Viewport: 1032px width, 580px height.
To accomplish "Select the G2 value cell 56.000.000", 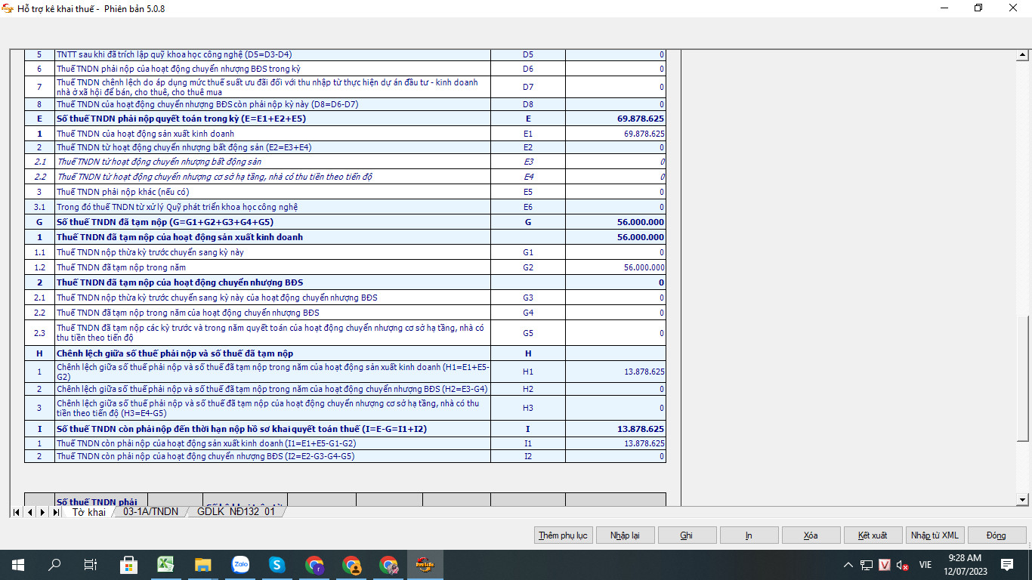I will pyautogui.click(x=615, y=267).
